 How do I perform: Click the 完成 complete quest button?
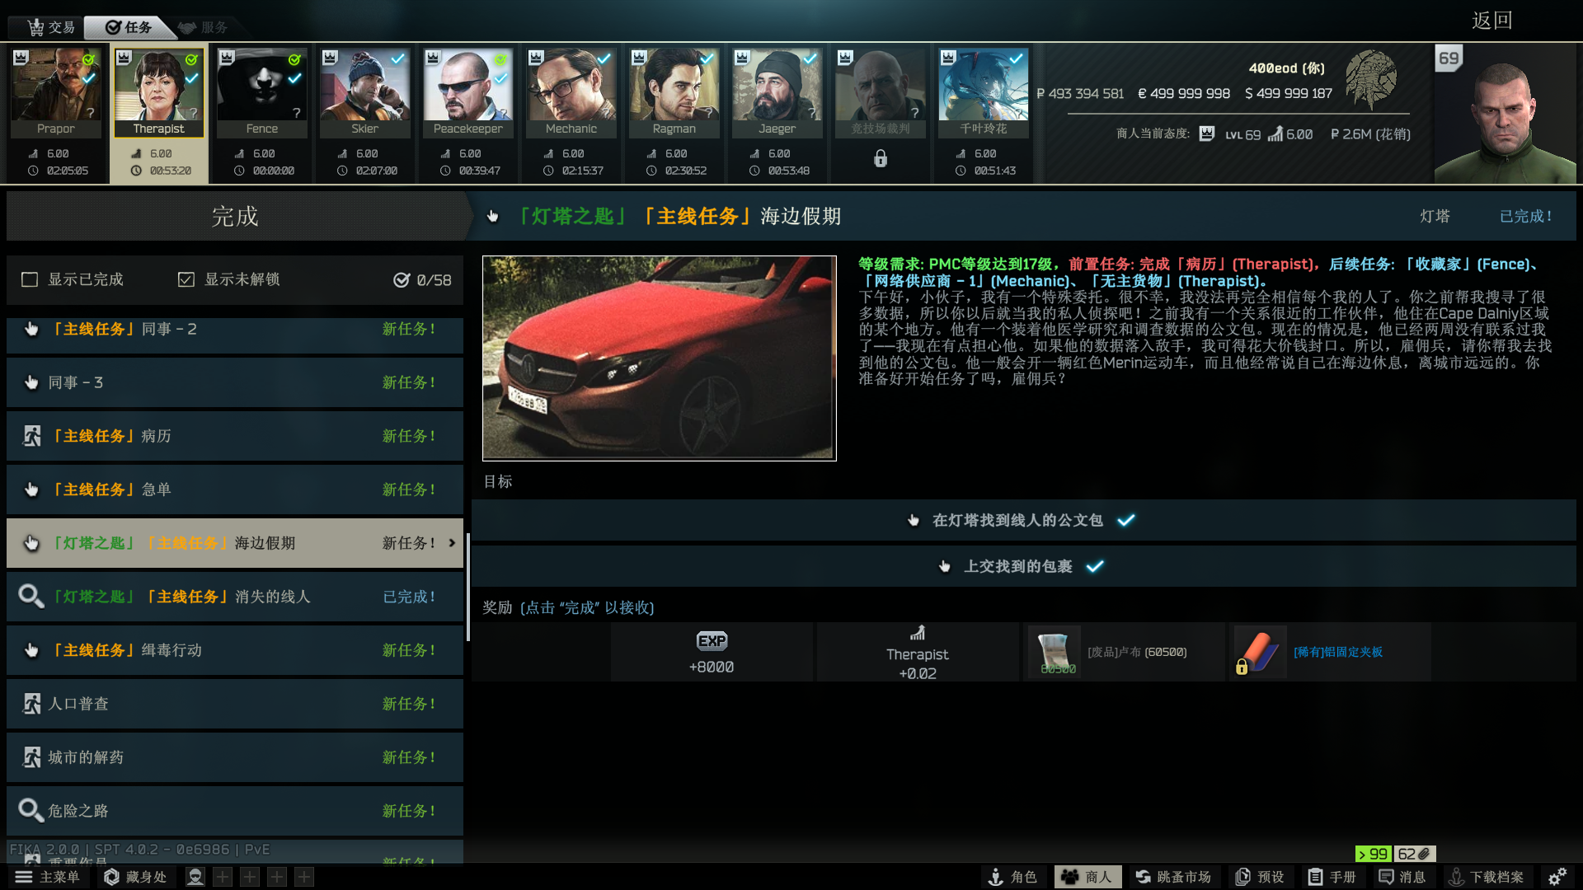[x=235, y=217]
